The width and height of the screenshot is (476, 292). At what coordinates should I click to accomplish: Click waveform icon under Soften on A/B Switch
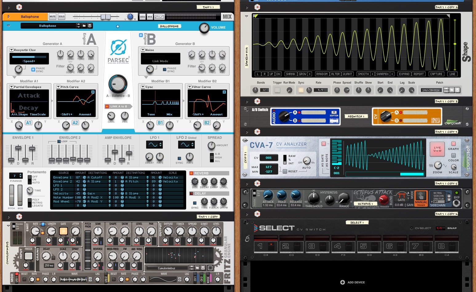334,121
